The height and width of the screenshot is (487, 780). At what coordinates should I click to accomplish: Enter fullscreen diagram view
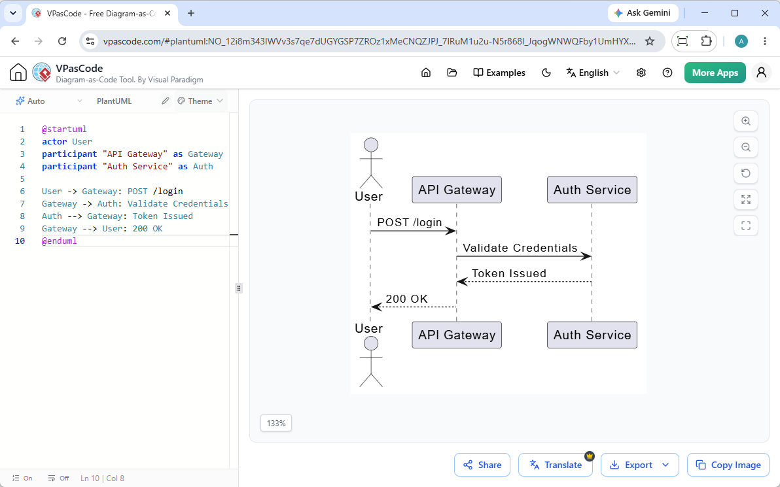pyautogui.click(x=746, y=226)
